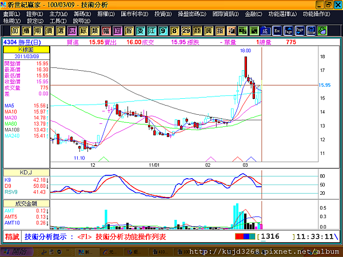
Task: Click the green key lock icon
Action: click(322, 31)
